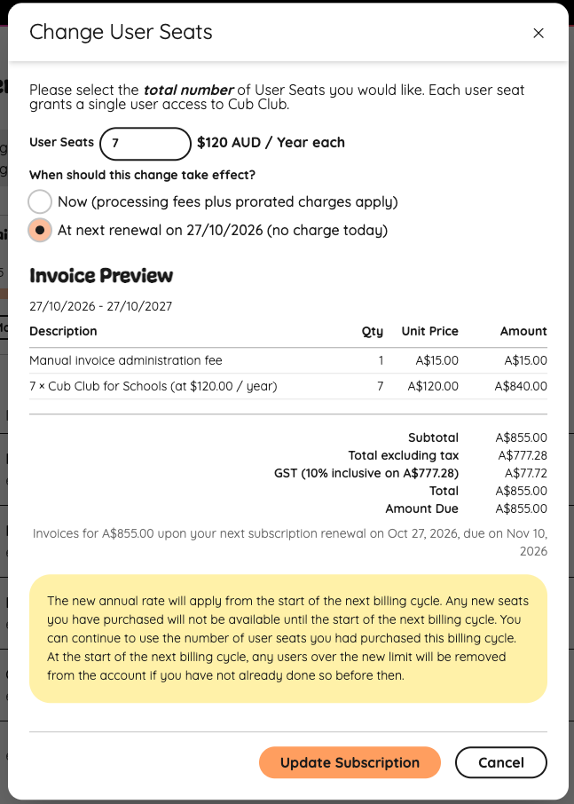The image size is (574, 804).
Task: Click the Amount Due value
Action: pyautogui.click(x=519, y=508)
